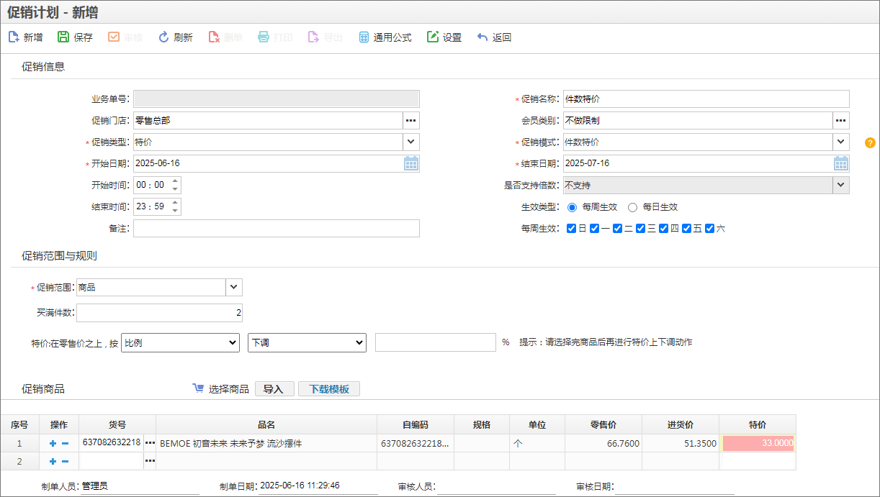The height and width of the screenshot is (497, 880).
Task: Click the 进货价 cell 51.3500
Action: pos(681,443)
